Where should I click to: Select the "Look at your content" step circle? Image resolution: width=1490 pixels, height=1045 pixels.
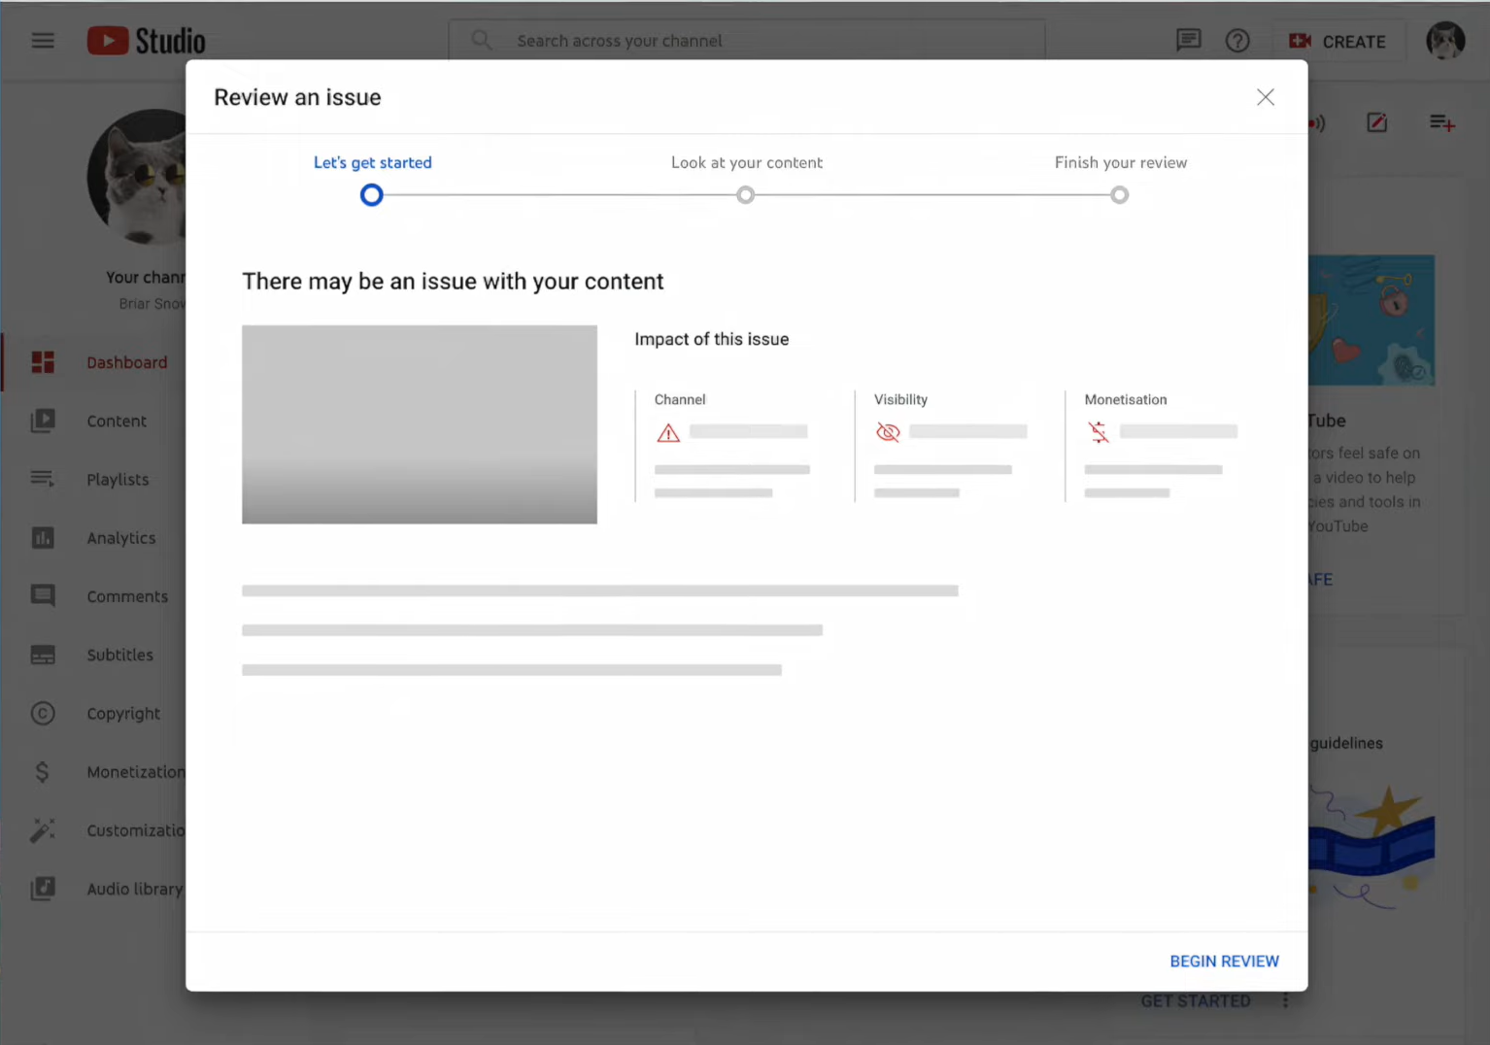point(745,195)
